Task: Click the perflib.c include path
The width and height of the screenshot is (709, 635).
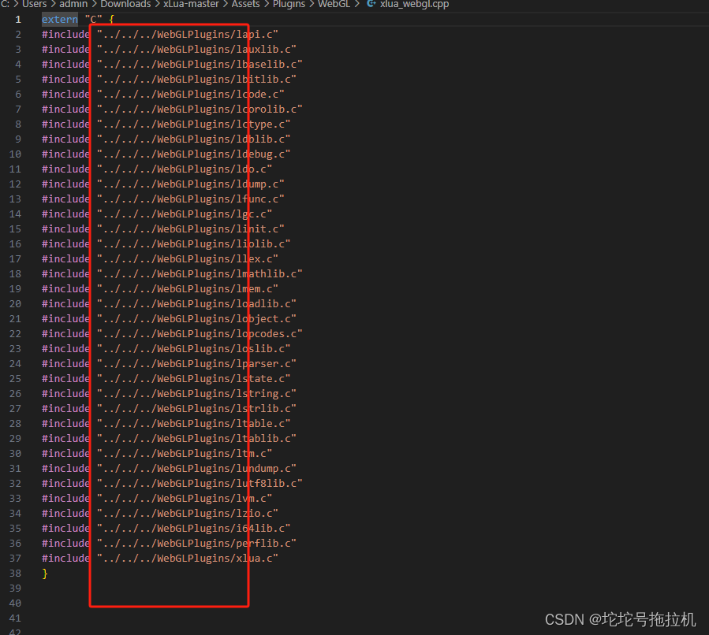Action: (x=196, y=544)
